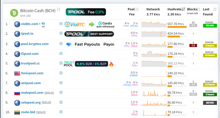The image size is (220, 118).
Task: Click the globe icon beside trustpool.cc
Action: 17,64
